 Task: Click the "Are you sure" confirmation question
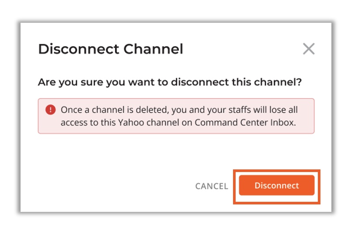170,82
